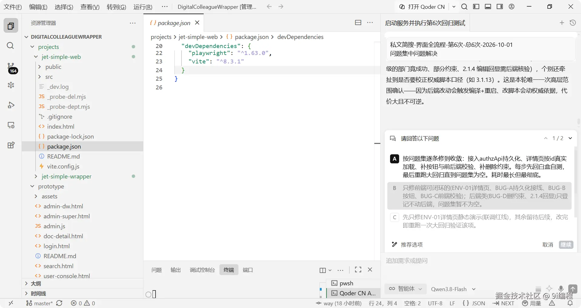Click 推荐选项 recommended option
The image size is (581, 308).
coord(407,245)
